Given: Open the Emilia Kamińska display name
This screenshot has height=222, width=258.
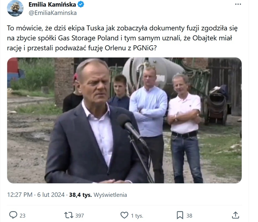Looking at the screenshot, I should click(52, 4).
